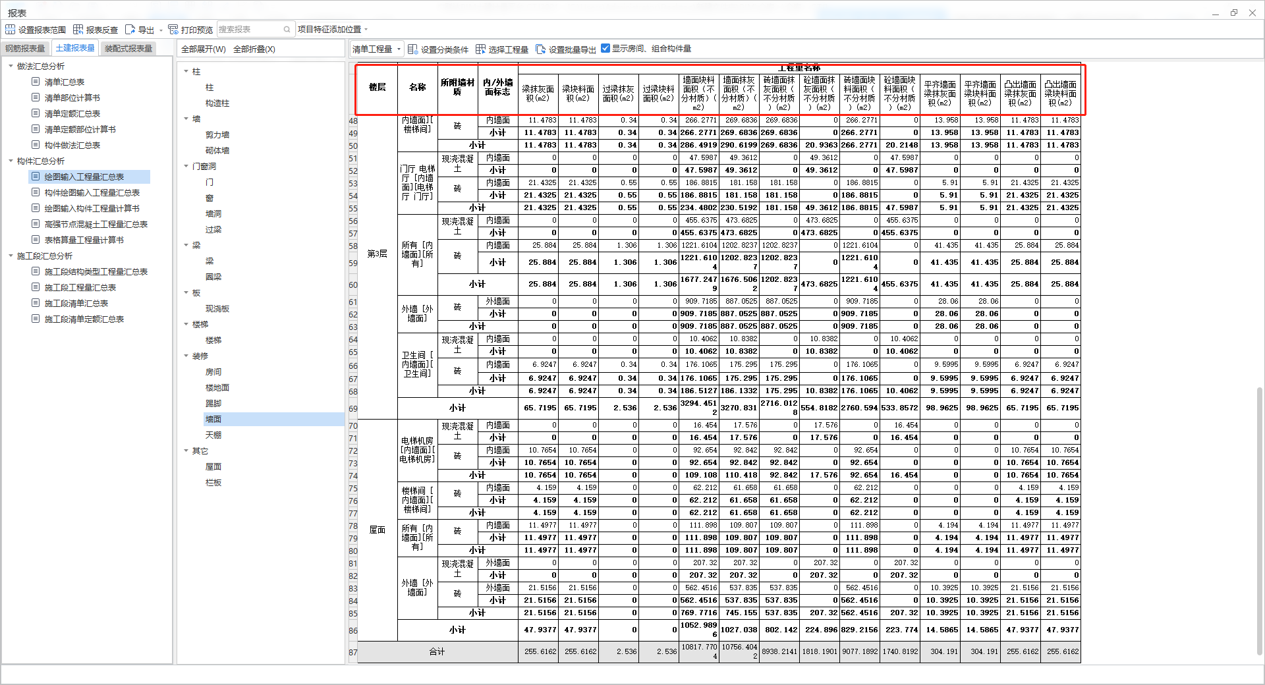Click 内/外墙面标志 column header

click(497, 87)
